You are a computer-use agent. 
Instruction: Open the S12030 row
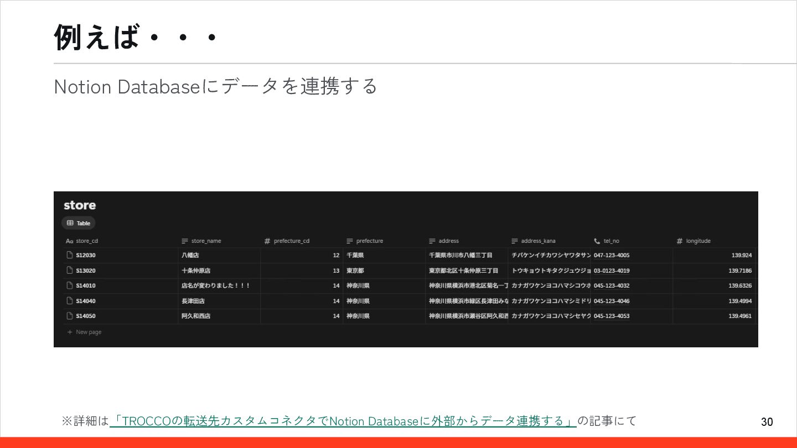(x=86, y=255)
